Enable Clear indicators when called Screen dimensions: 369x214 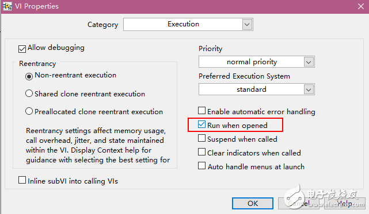(x=201, y=152)
